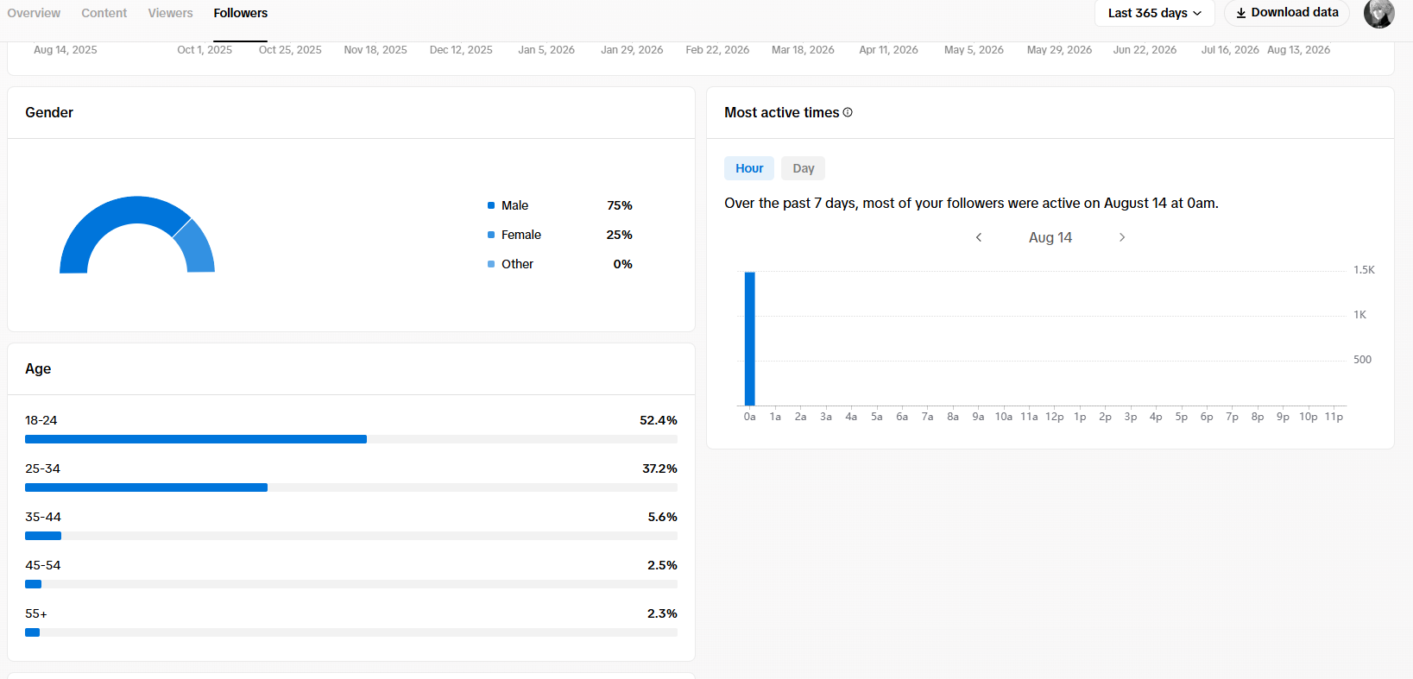Viewport: 1413px width, 679px height.
Task: Open the Overview tab
Action: [34, 13]
